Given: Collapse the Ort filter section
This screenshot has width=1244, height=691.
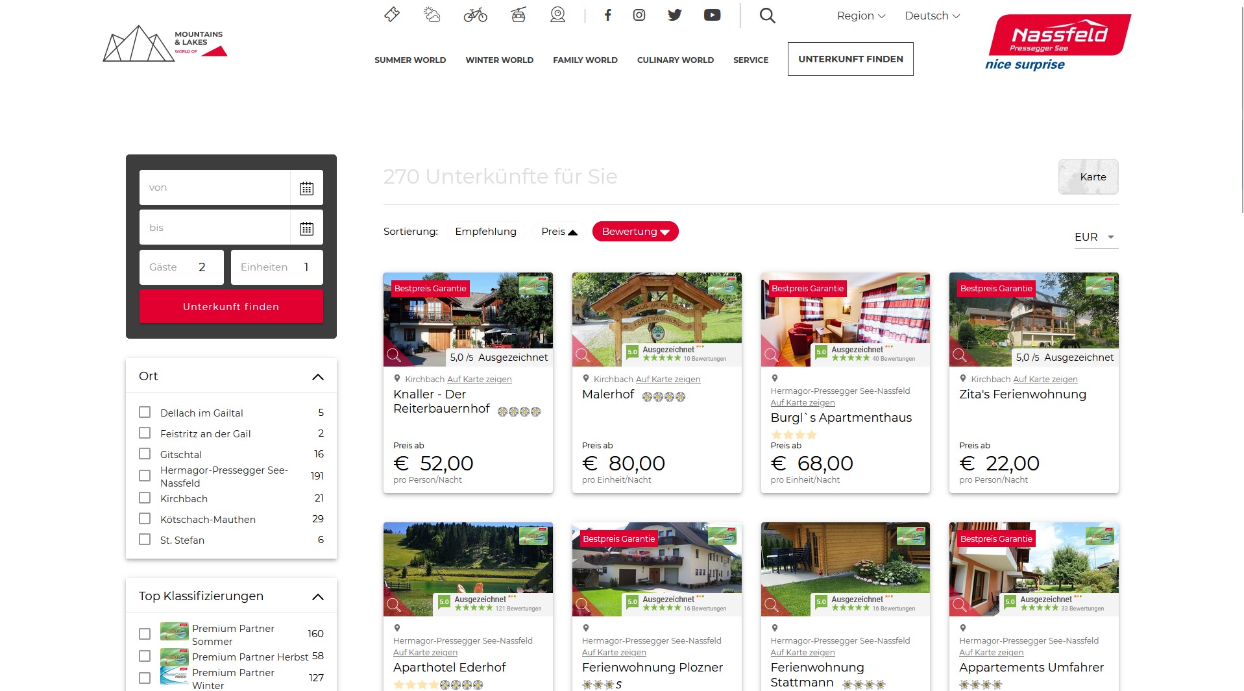Looking at the screenshot, I should [317, 377].
